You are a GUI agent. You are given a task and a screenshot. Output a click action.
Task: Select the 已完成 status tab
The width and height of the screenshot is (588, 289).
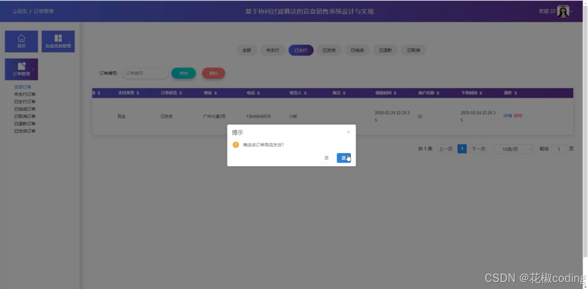point(357,50)
